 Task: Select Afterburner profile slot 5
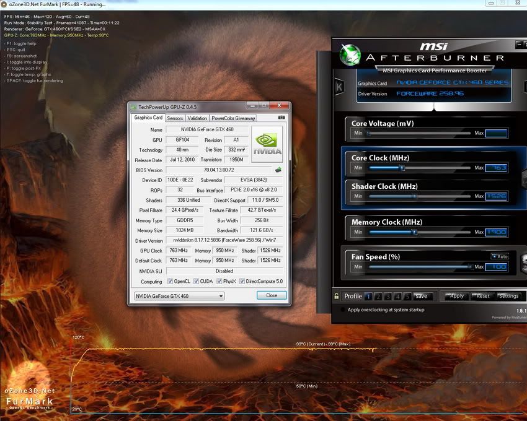(407, 296)
